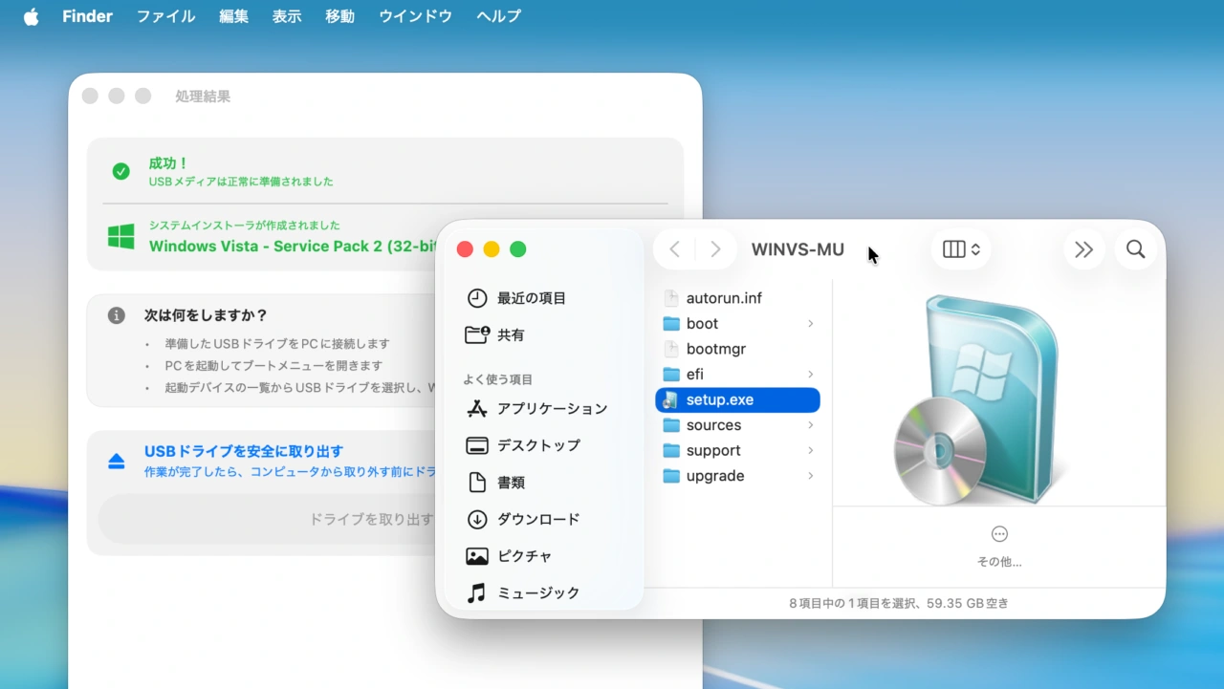Open the Apple menu

(x=31, y=16)
